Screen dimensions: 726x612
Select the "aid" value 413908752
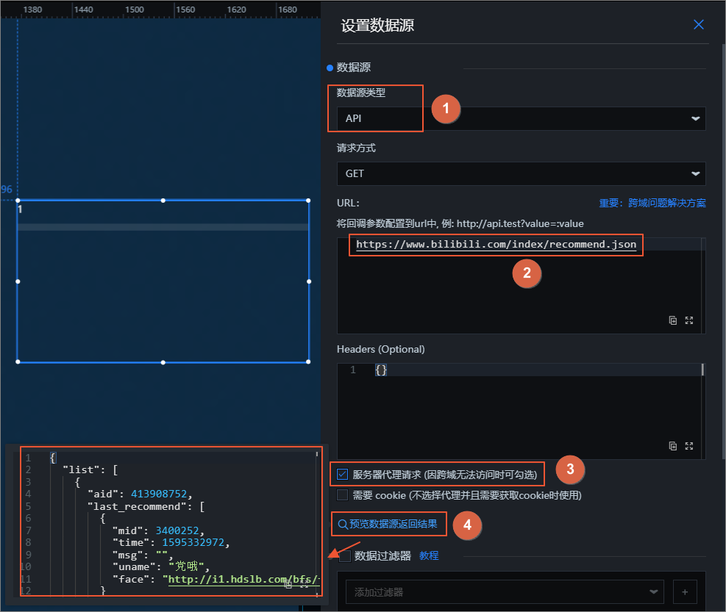[x=159, y=494]
